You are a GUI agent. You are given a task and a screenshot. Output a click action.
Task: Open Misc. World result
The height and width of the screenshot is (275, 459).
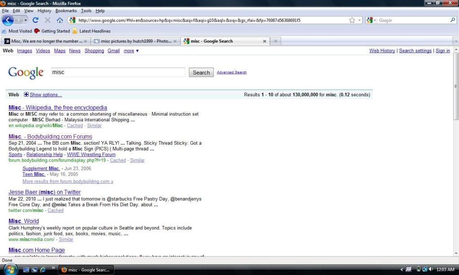coord(23,221)
